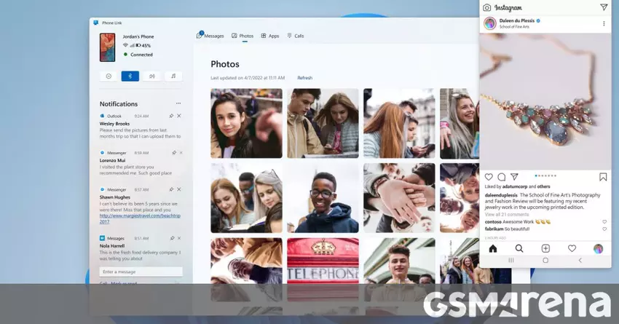Open Notifications more options menu
The height and width of the screenshot is (324, 619).
click(x=178, y=103)
